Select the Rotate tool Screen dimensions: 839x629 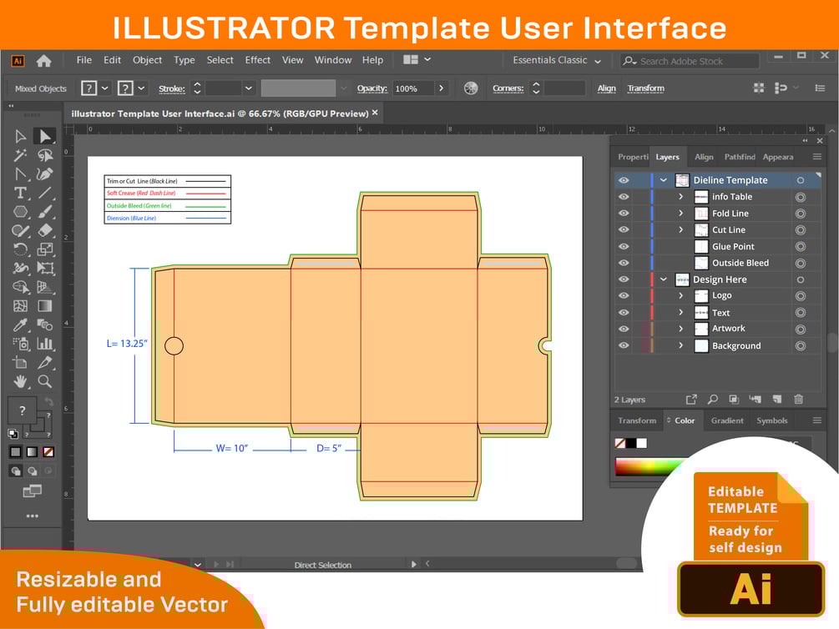click(x=20, y=249)
